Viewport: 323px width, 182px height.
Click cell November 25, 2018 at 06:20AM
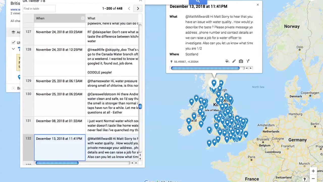click(x=60, y=103)
